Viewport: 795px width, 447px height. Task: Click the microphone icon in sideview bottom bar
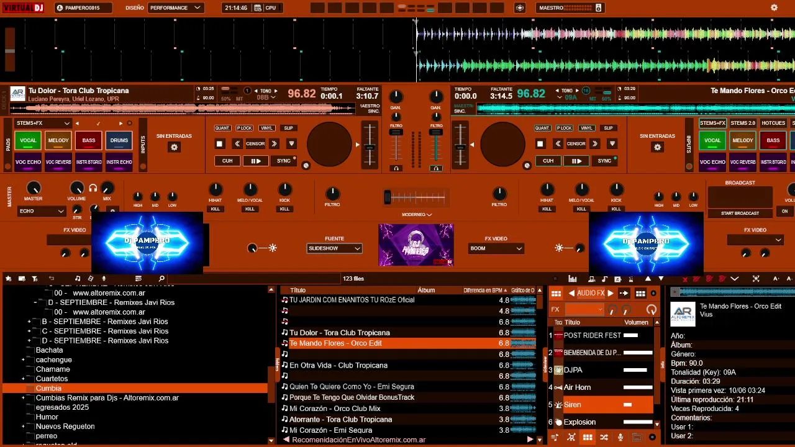pos(620,438)
